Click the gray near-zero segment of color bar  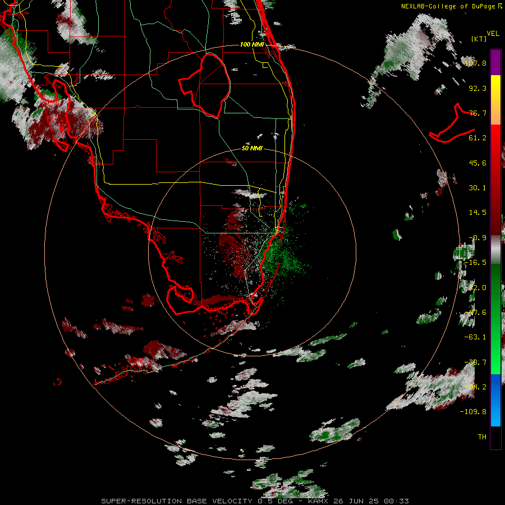coord(495,250)
